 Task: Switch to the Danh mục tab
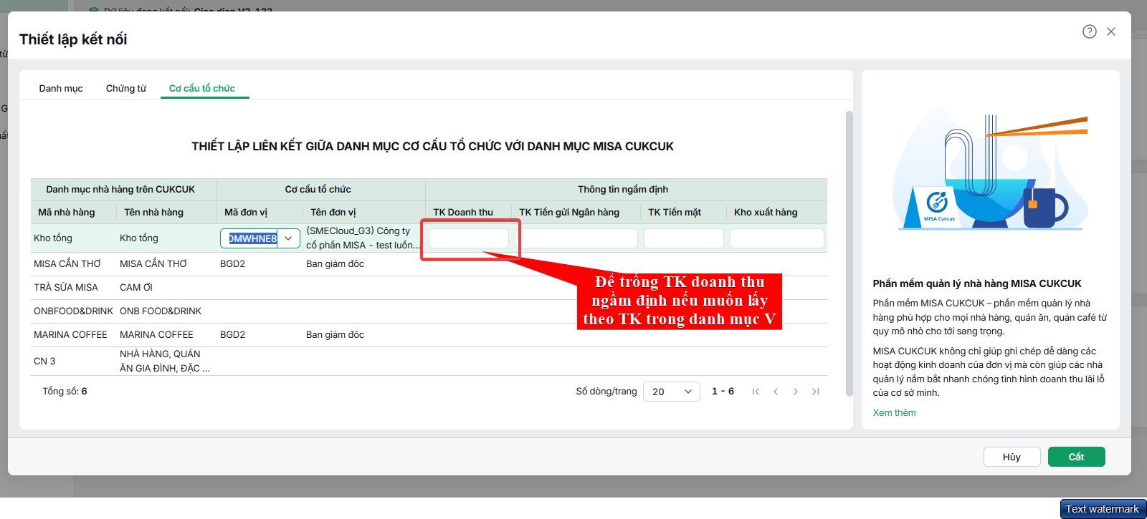(61, 89)
